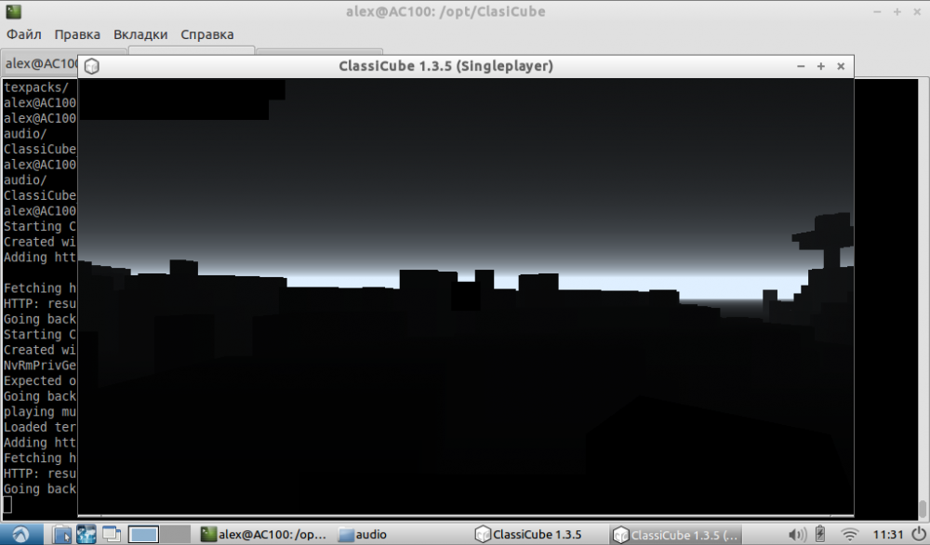Launch the file manager from taskbar
Image resolution: width=930 pixels, height=545 pixels.
click(61, 535)
